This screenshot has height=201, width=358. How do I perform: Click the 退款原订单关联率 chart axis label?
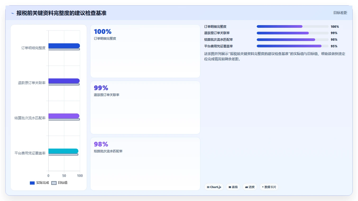(32, 83)
